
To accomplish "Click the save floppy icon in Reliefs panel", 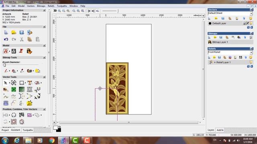I will [x=219, y=57].
